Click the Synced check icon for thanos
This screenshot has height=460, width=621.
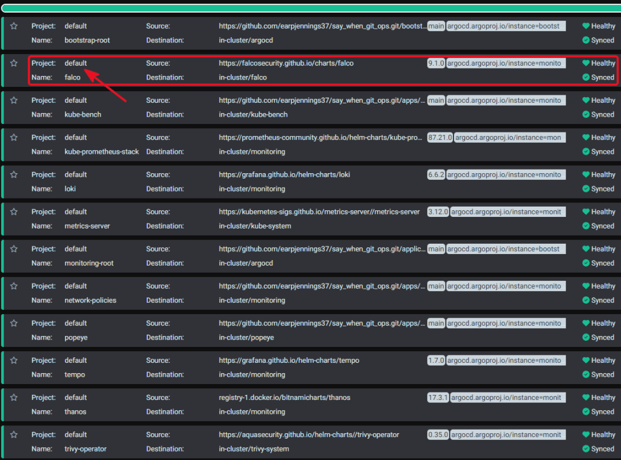[586, 411]
